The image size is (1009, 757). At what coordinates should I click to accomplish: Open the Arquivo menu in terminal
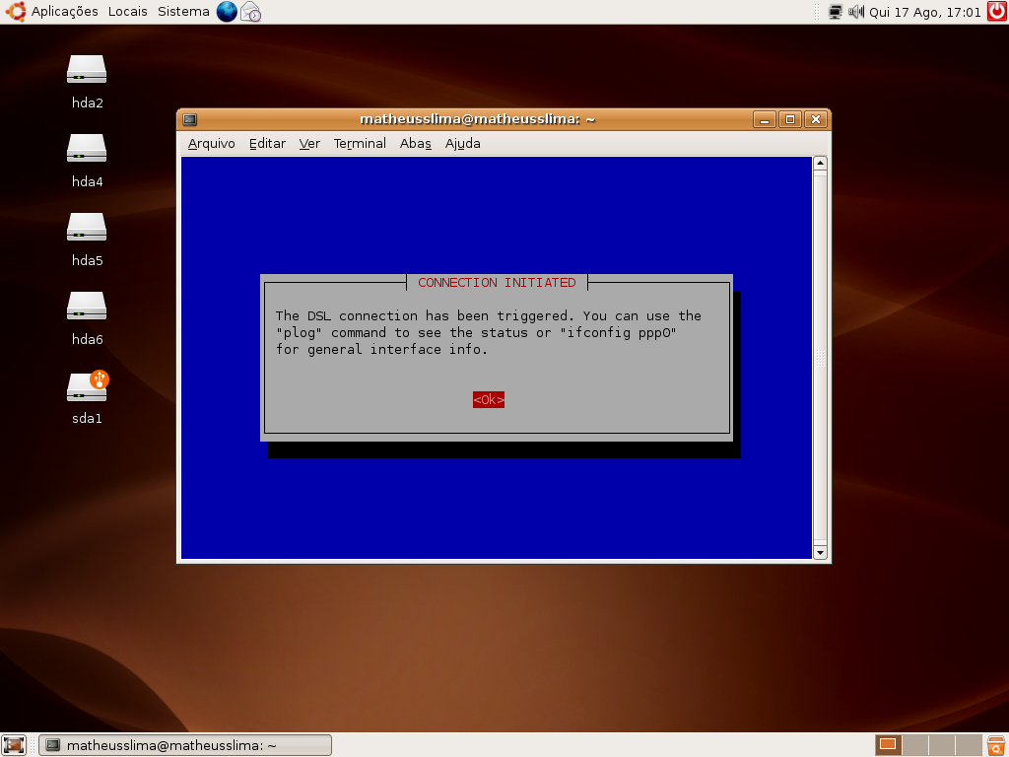pos(211,144)
